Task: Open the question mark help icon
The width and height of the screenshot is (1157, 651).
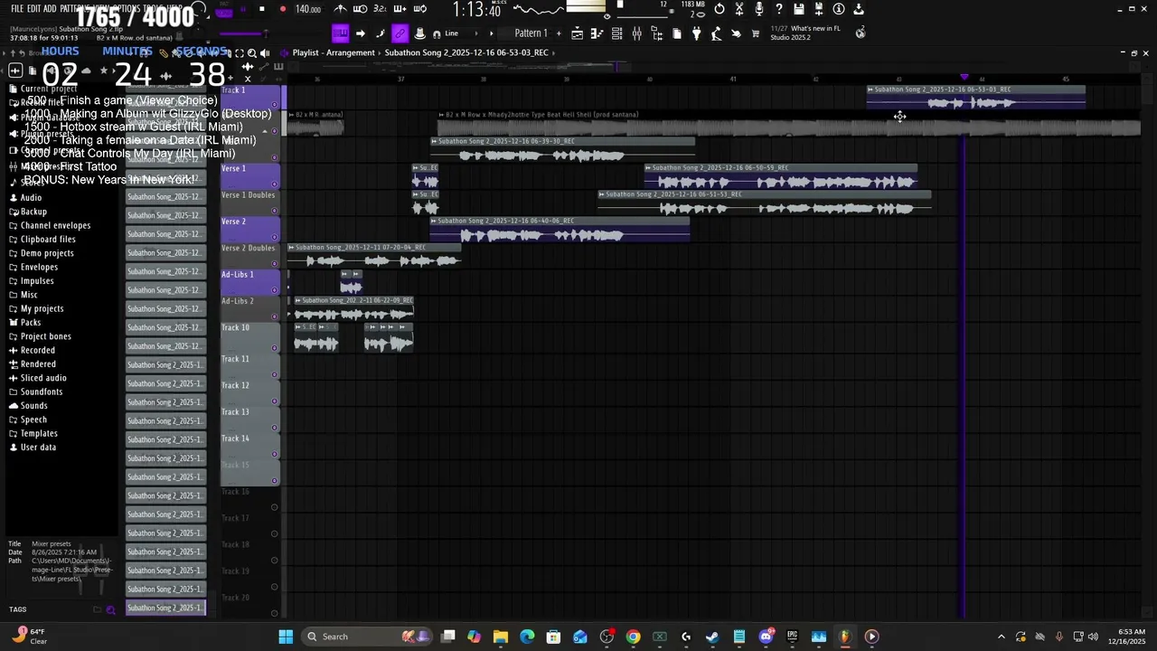Action: pos(778,9)
